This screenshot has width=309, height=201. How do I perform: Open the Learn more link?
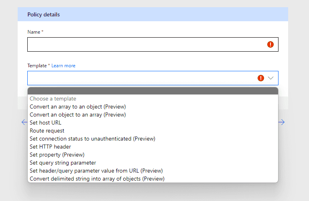[x=63, y=66]
